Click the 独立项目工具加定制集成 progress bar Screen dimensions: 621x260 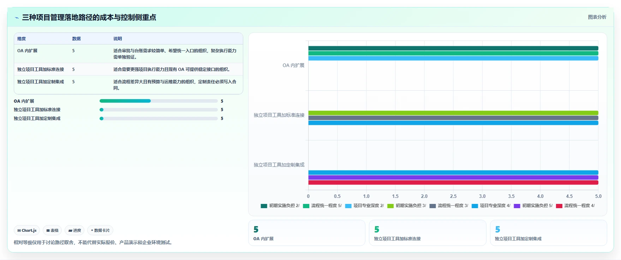click(159, 119)
